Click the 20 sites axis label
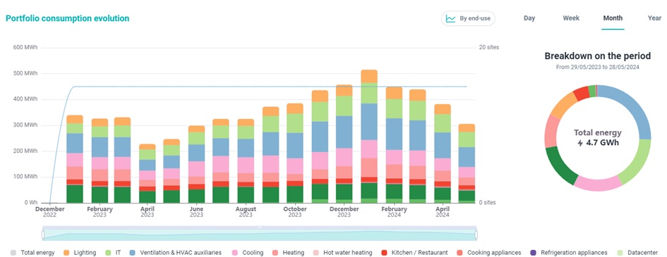 coord(489,47)
